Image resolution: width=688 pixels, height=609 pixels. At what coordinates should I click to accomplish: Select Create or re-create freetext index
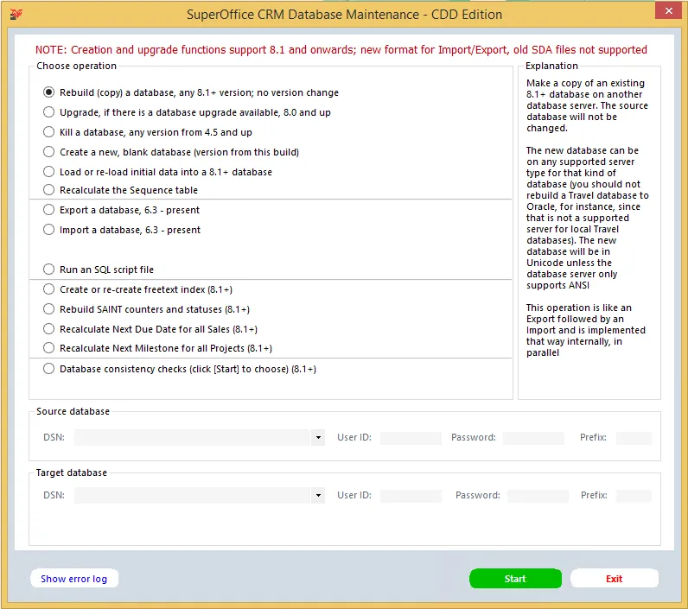tap(49, 289)
